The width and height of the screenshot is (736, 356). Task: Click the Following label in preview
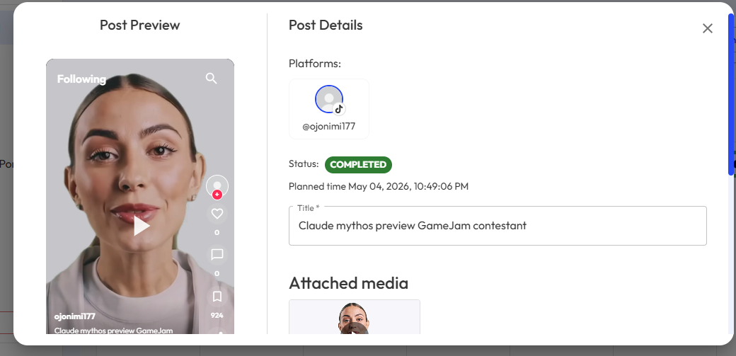81,79
